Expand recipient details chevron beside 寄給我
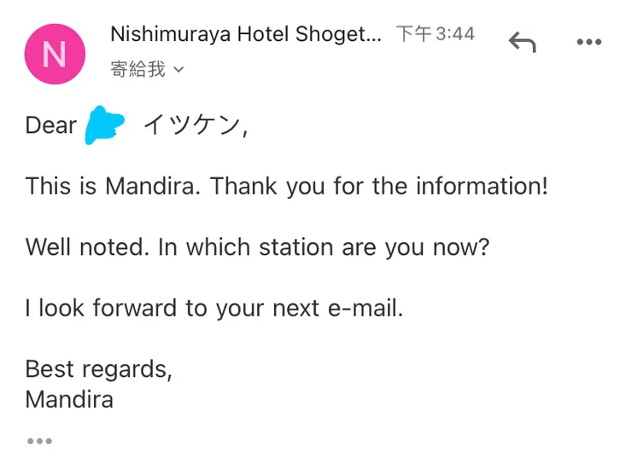 (178, 71)
